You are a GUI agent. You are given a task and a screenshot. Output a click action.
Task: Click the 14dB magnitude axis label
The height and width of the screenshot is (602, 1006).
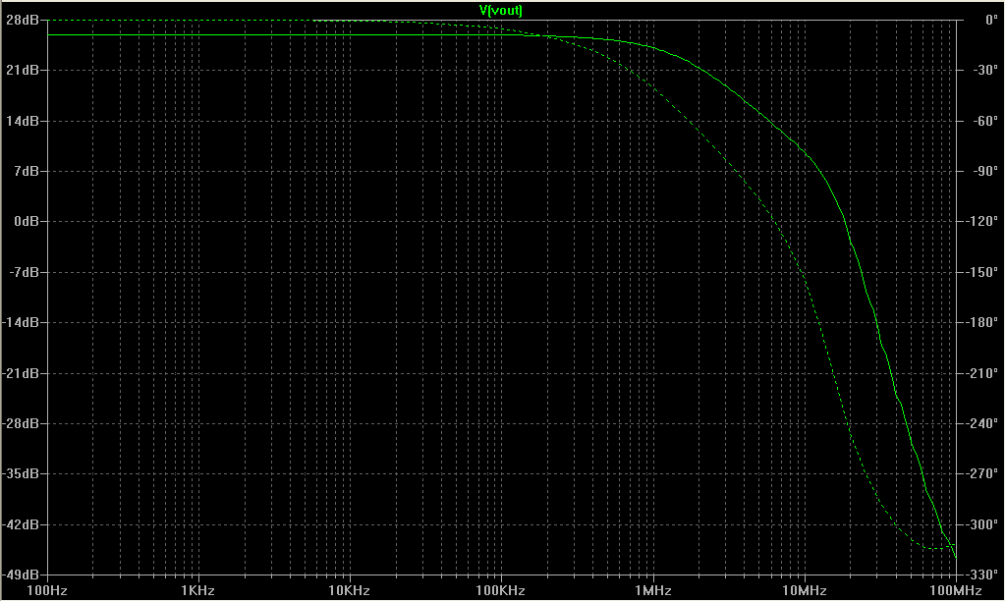pos(23,121)
